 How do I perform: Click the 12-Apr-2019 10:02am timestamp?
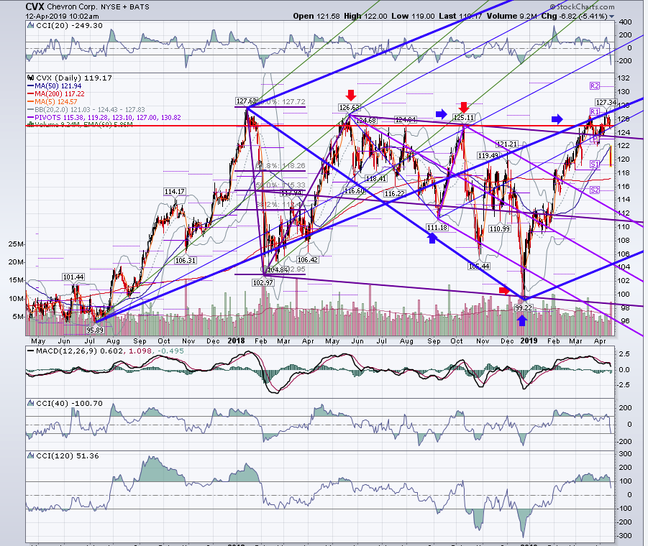(62, 17)
